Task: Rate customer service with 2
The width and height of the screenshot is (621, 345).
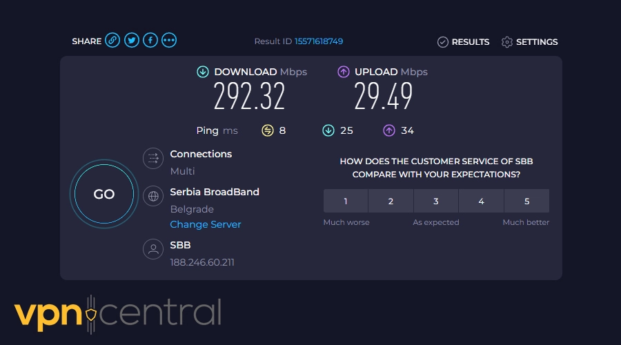Action: 391,201
